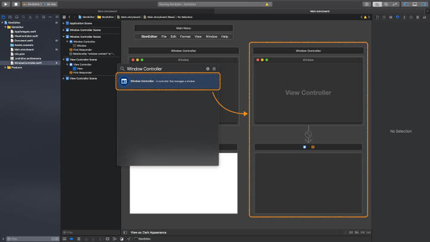Open the Find navigator magnifier icon
430x242 pixels.
pyautogui.click(x=23, y=17)
